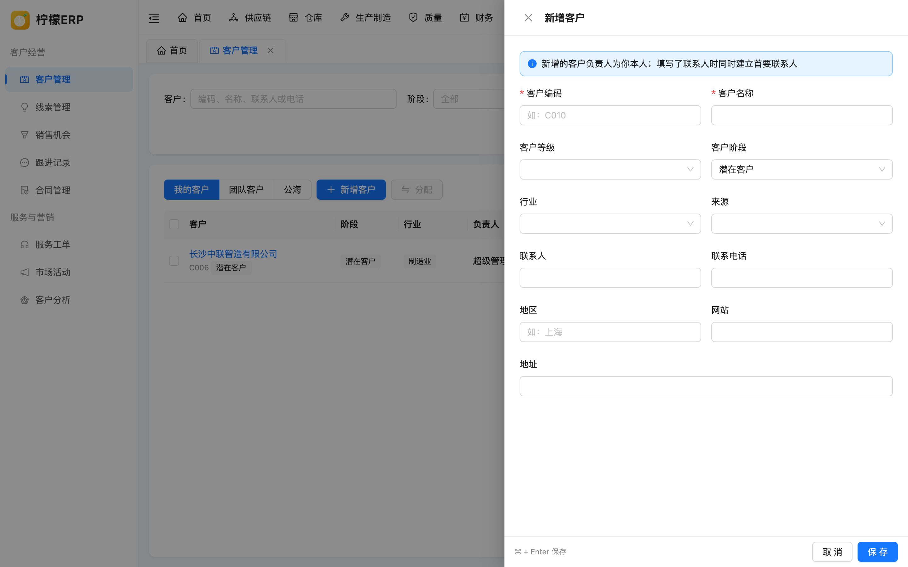Check the 长沙中联智造有限公司 row checkbox
The image size is (908, 567).
tap(174, 261)
